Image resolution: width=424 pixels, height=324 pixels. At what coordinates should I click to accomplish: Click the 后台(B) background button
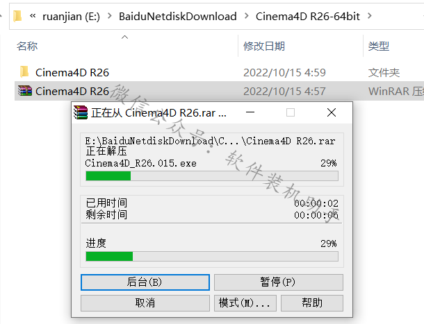(145, 282)
